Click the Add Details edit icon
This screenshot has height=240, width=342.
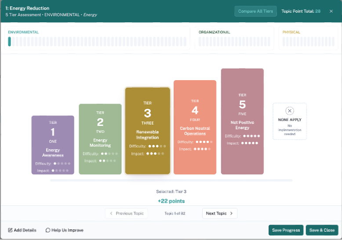coord(10,230)
